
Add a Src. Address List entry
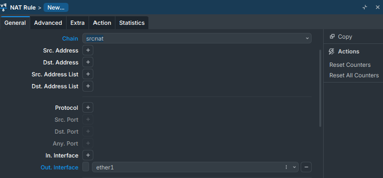click(x=88, y=74)
